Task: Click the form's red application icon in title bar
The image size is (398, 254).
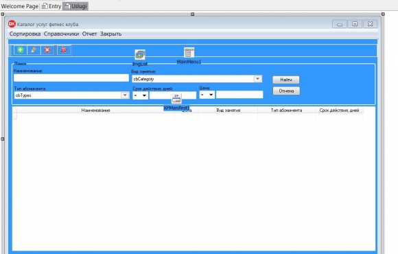Action: click(x=12, y=24)
